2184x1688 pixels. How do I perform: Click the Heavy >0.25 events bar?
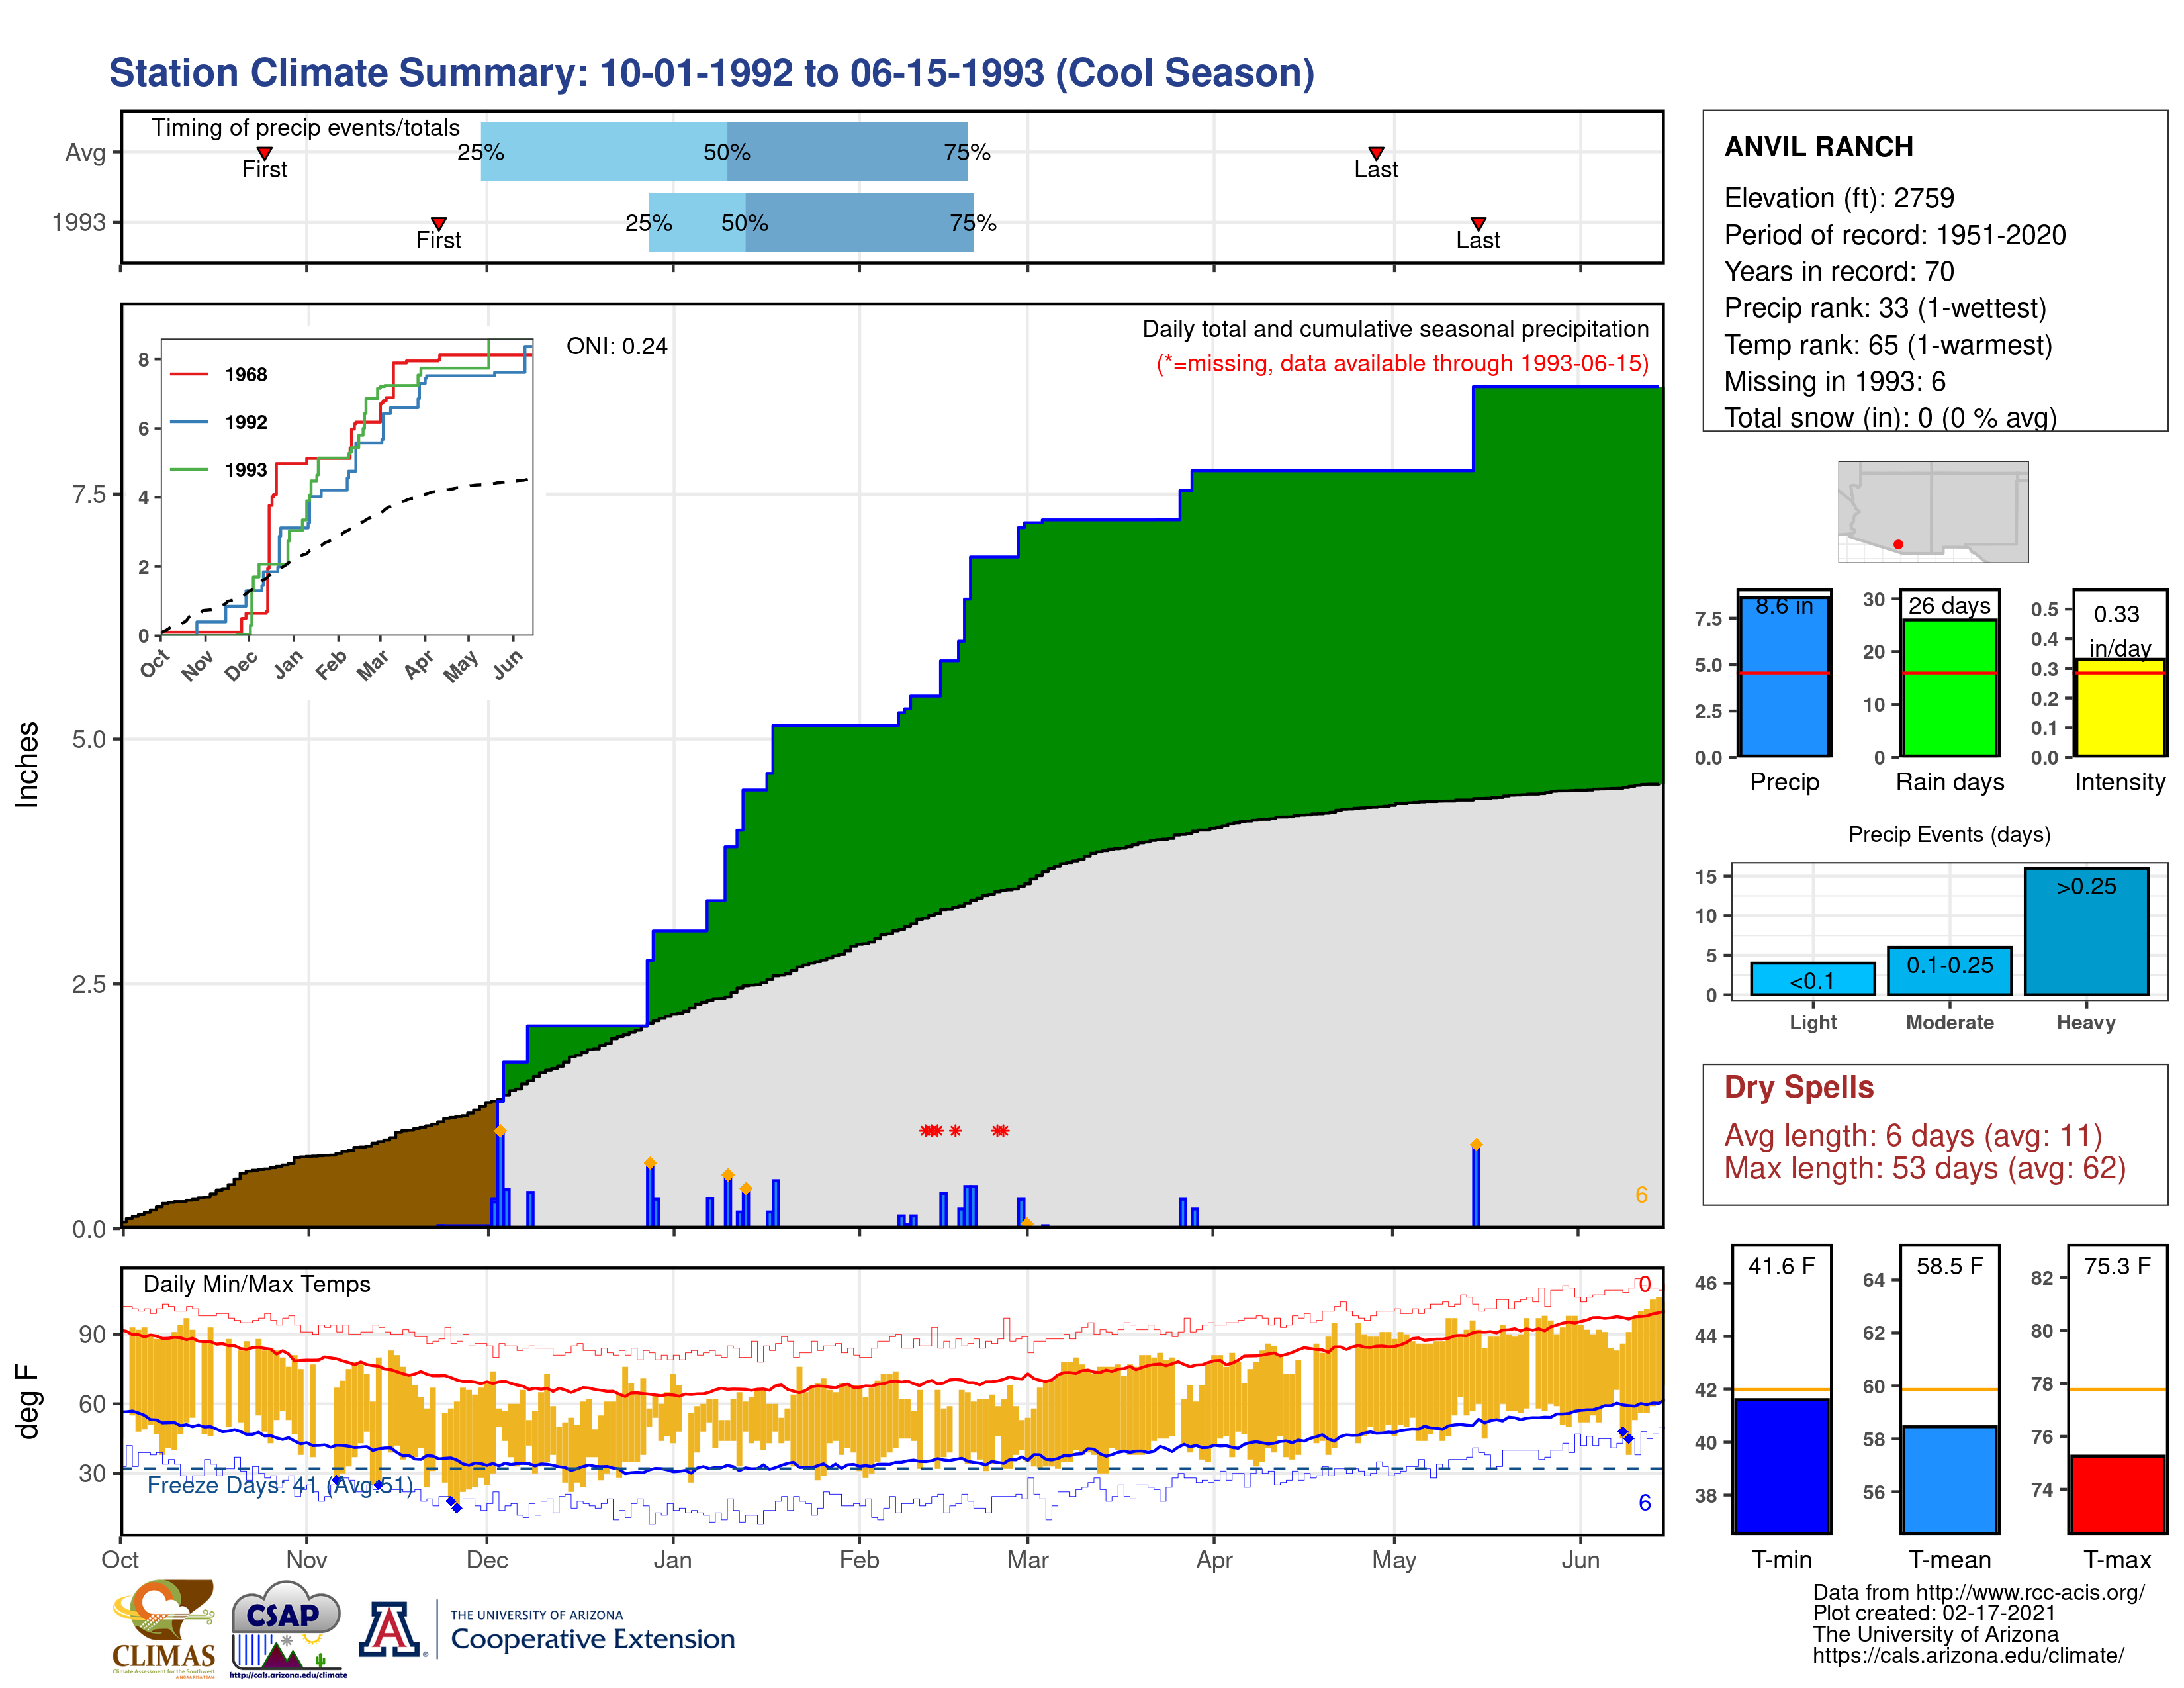coord(2086,931)
